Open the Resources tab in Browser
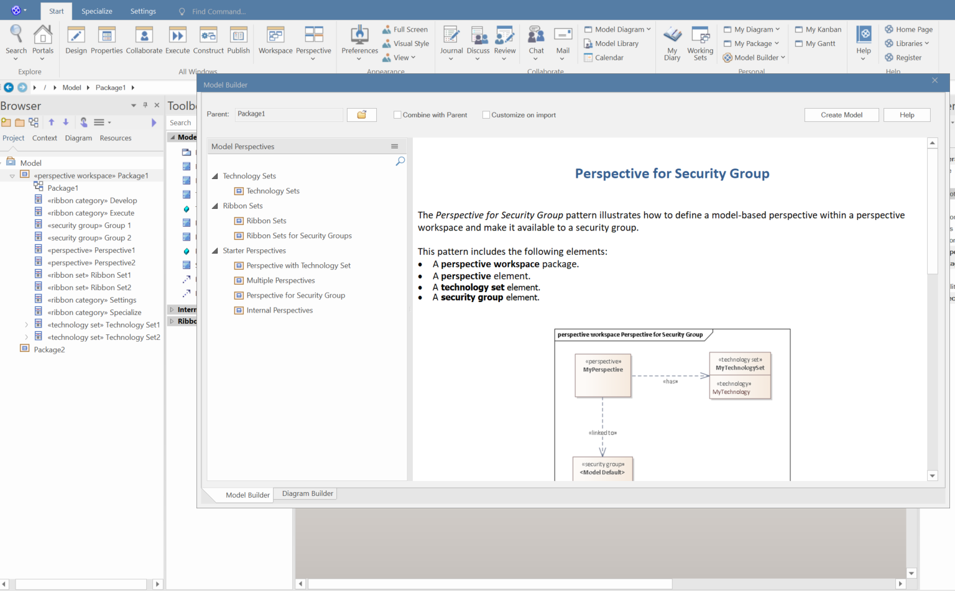 coord(116,138)
